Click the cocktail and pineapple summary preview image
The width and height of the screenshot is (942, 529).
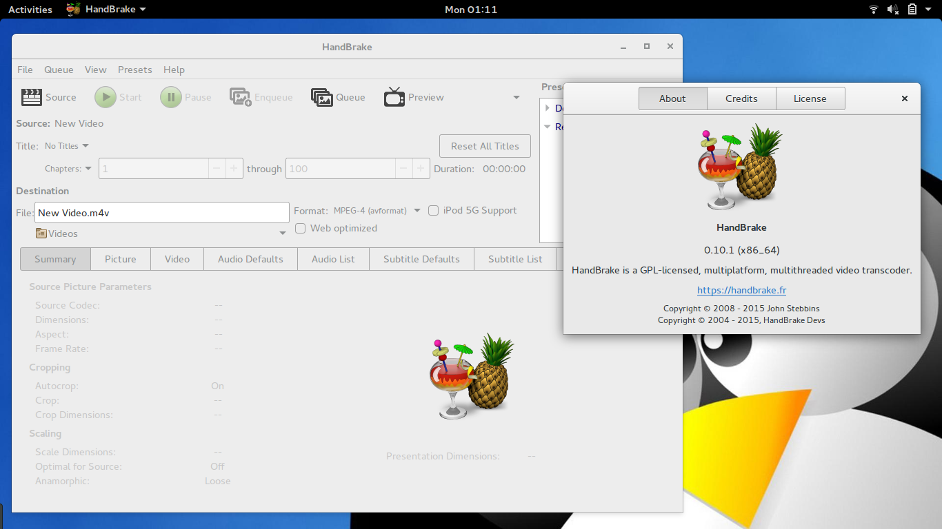pos(472,376)
